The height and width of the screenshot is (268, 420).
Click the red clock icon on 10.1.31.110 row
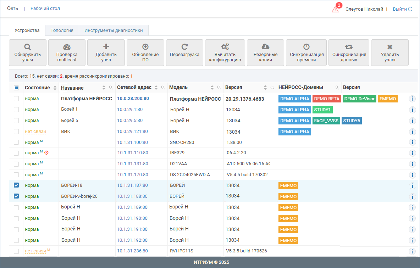point(46,152)
